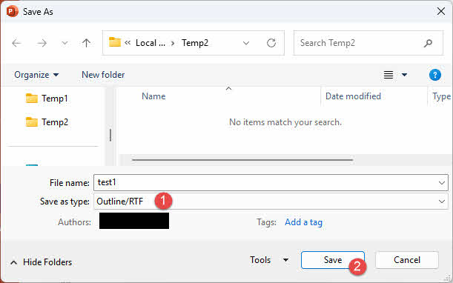Click the folder icon in address bar
This screenshot has height=283, width=453.
(115, 42)
